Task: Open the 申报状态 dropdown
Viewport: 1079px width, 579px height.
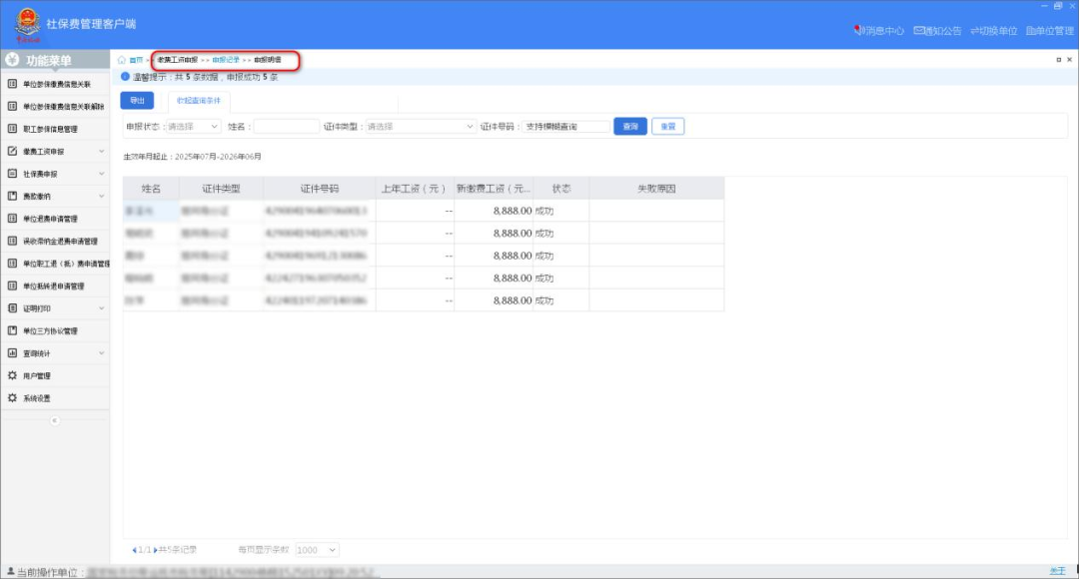Action: coord(194,127)
